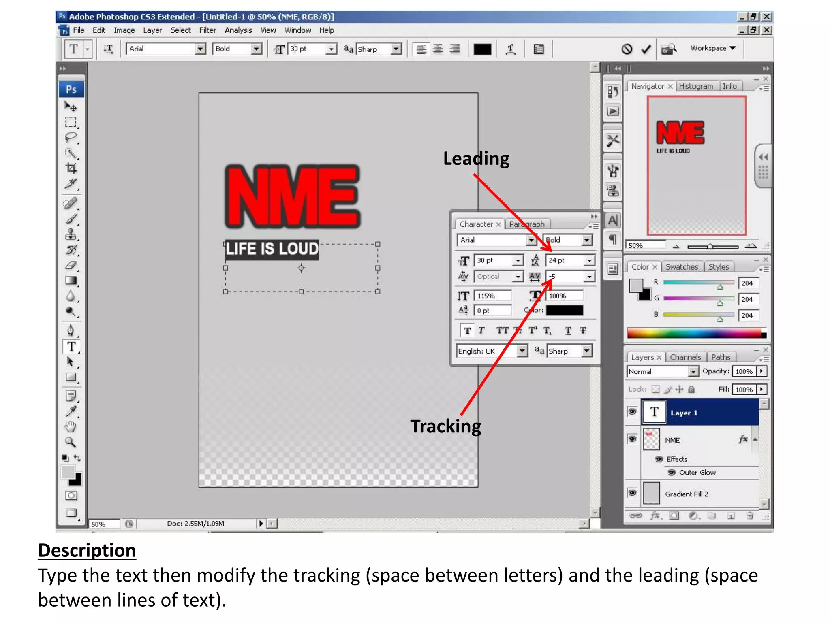Select the Eraser tool
Viewport: 830px width, 622px height.
tap(71, 265)
